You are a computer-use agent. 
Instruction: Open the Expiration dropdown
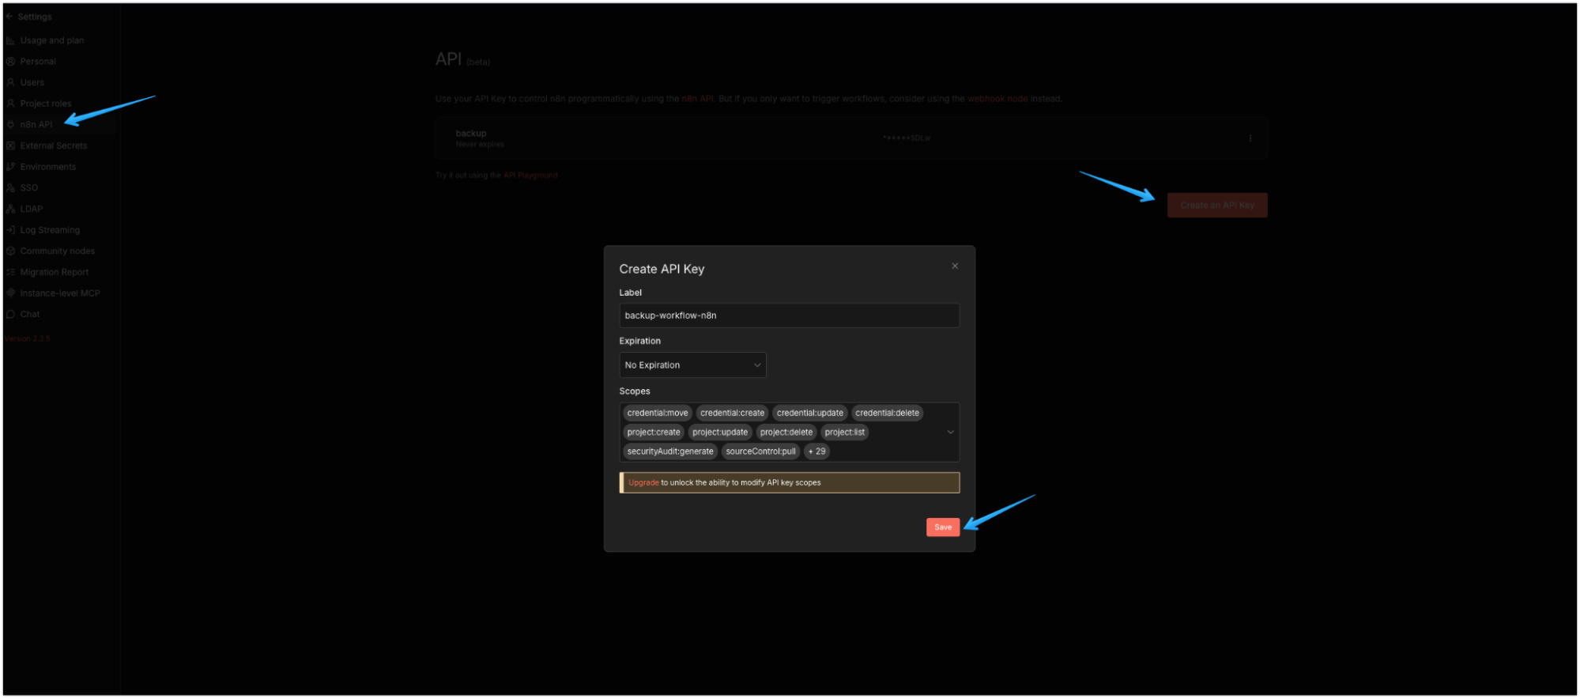(692, 365)
